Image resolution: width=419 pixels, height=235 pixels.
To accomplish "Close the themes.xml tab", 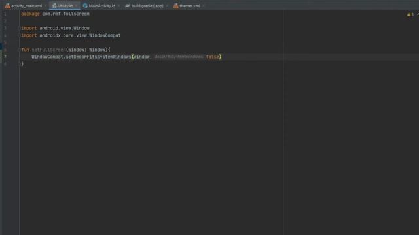I will [204, 6].
